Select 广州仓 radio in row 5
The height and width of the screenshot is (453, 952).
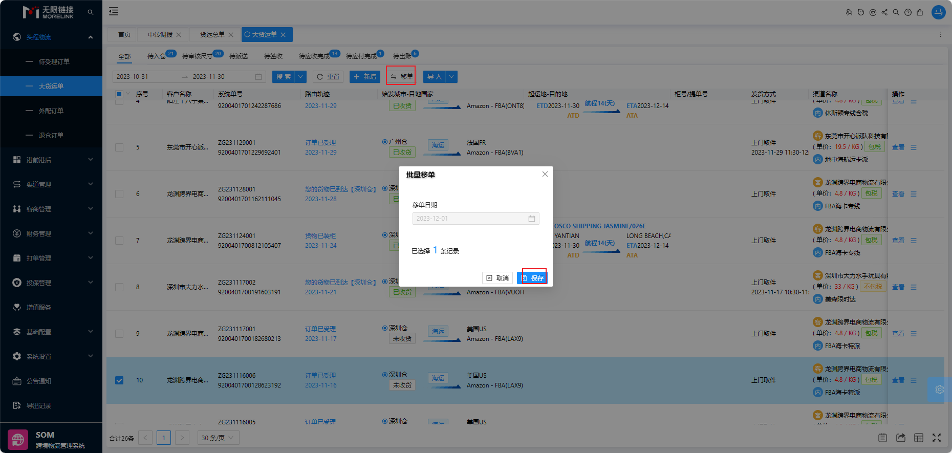pyautogui.click(x=385, y=142)
